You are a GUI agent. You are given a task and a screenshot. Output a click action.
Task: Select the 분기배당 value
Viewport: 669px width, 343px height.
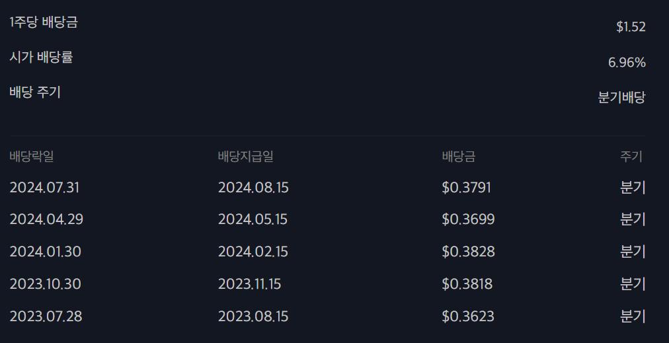tap(621, 97)
